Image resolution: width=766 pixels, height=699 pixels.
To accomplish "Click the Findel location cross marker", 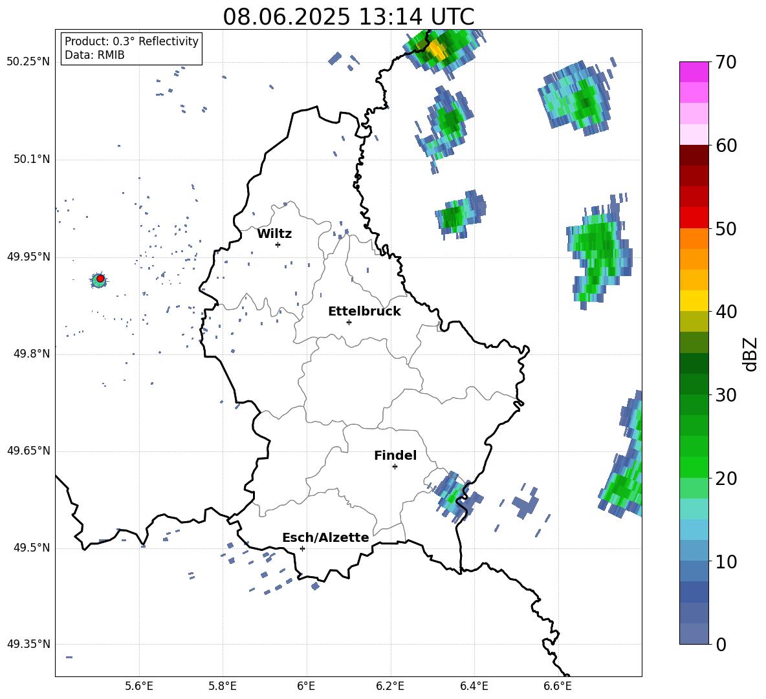I will tap(395, 467).
